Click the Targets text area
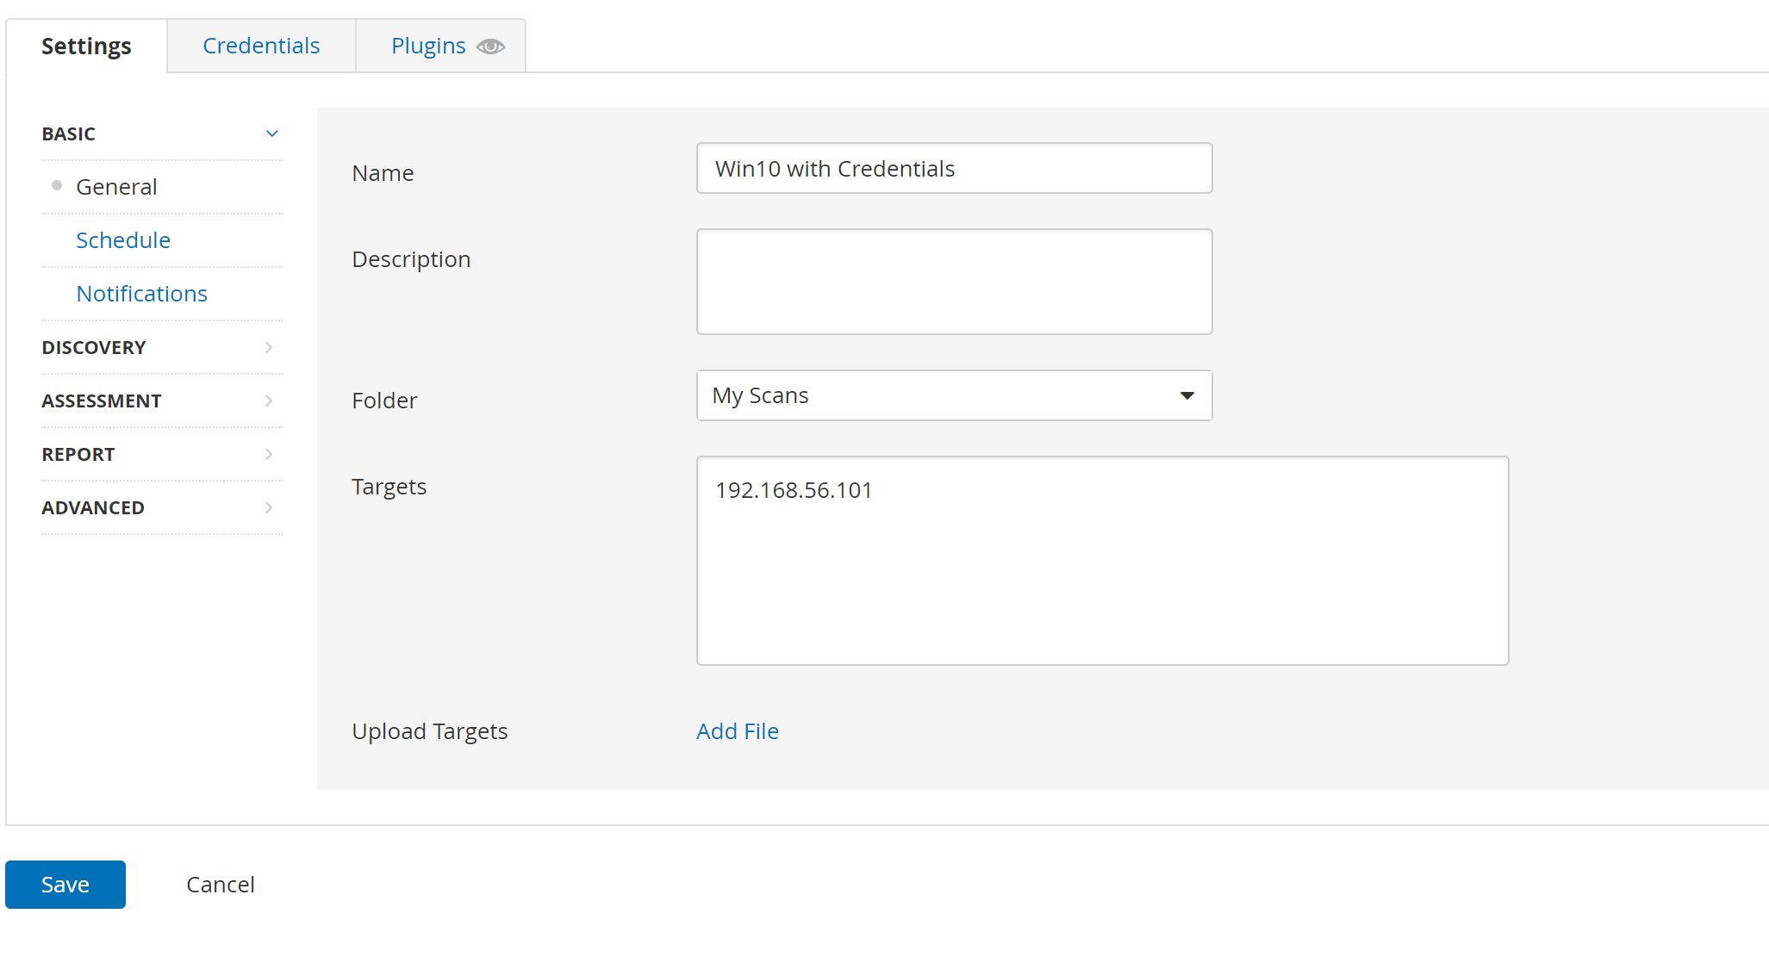Viewport: 1769px width, 957px height. [x=1102, y=561]
